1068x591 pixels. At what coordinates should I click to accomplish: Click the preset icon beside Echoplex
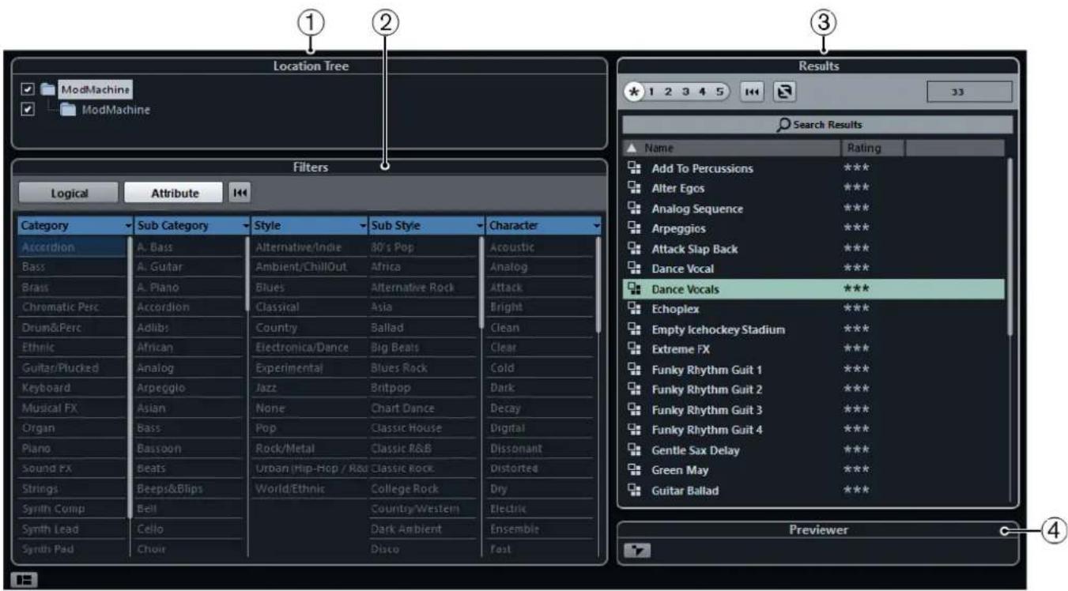633,309
